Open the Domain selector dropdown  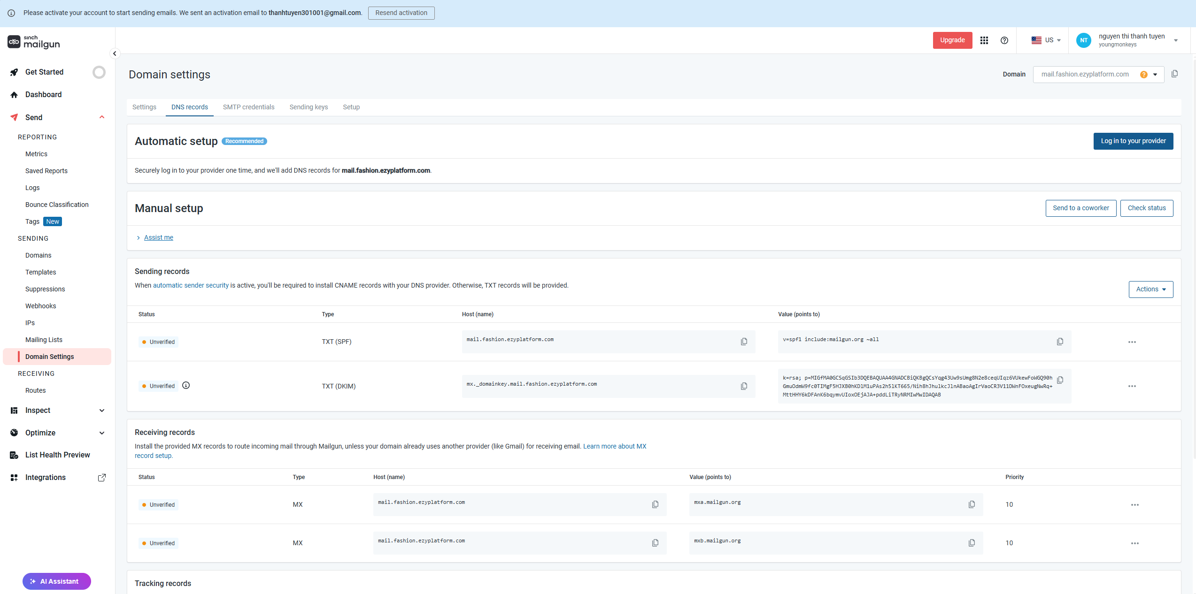tap(1155, 75)
